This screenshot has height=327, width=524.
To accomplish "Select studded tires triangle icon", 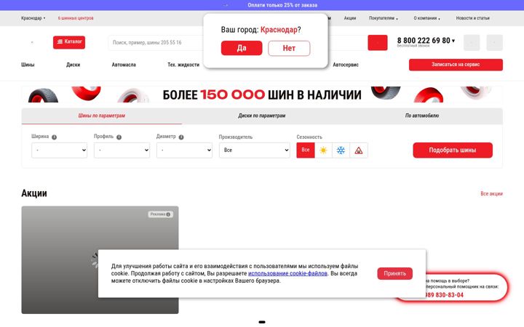I will 359,150.
